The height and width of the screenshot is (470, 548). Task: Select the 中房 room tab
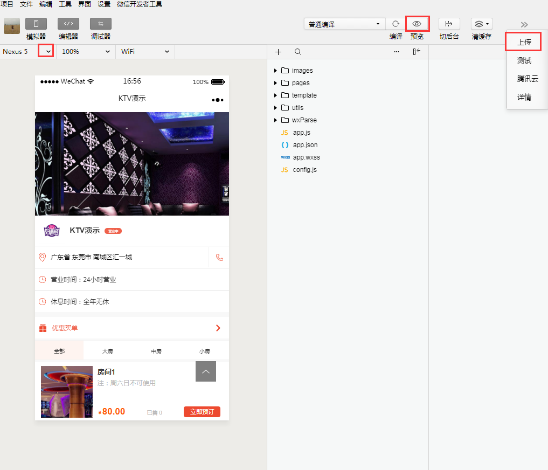coord(156,351)
